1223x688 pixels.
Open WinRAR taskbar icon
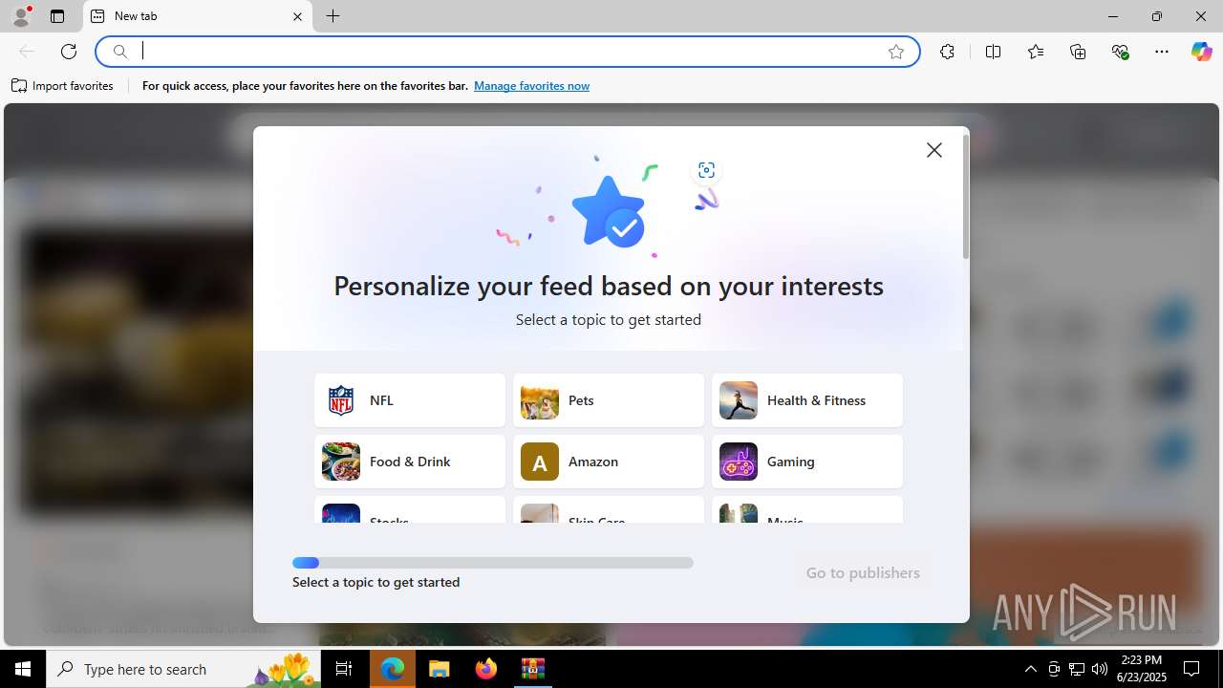532,669
